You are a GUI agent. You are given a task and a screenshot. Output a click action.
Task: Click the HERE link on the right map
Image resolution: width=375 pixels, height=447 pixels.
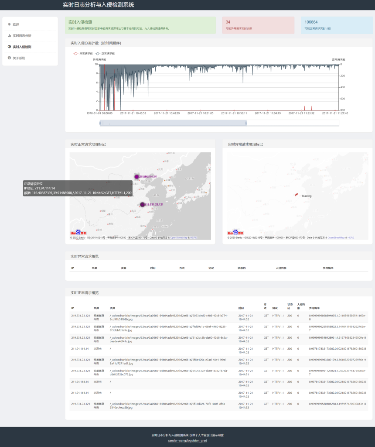point(351,237)
